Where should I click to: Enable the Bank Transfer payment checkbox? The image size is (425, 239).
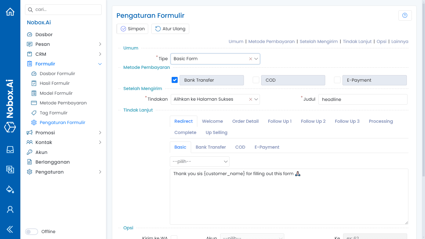(175, 80)
